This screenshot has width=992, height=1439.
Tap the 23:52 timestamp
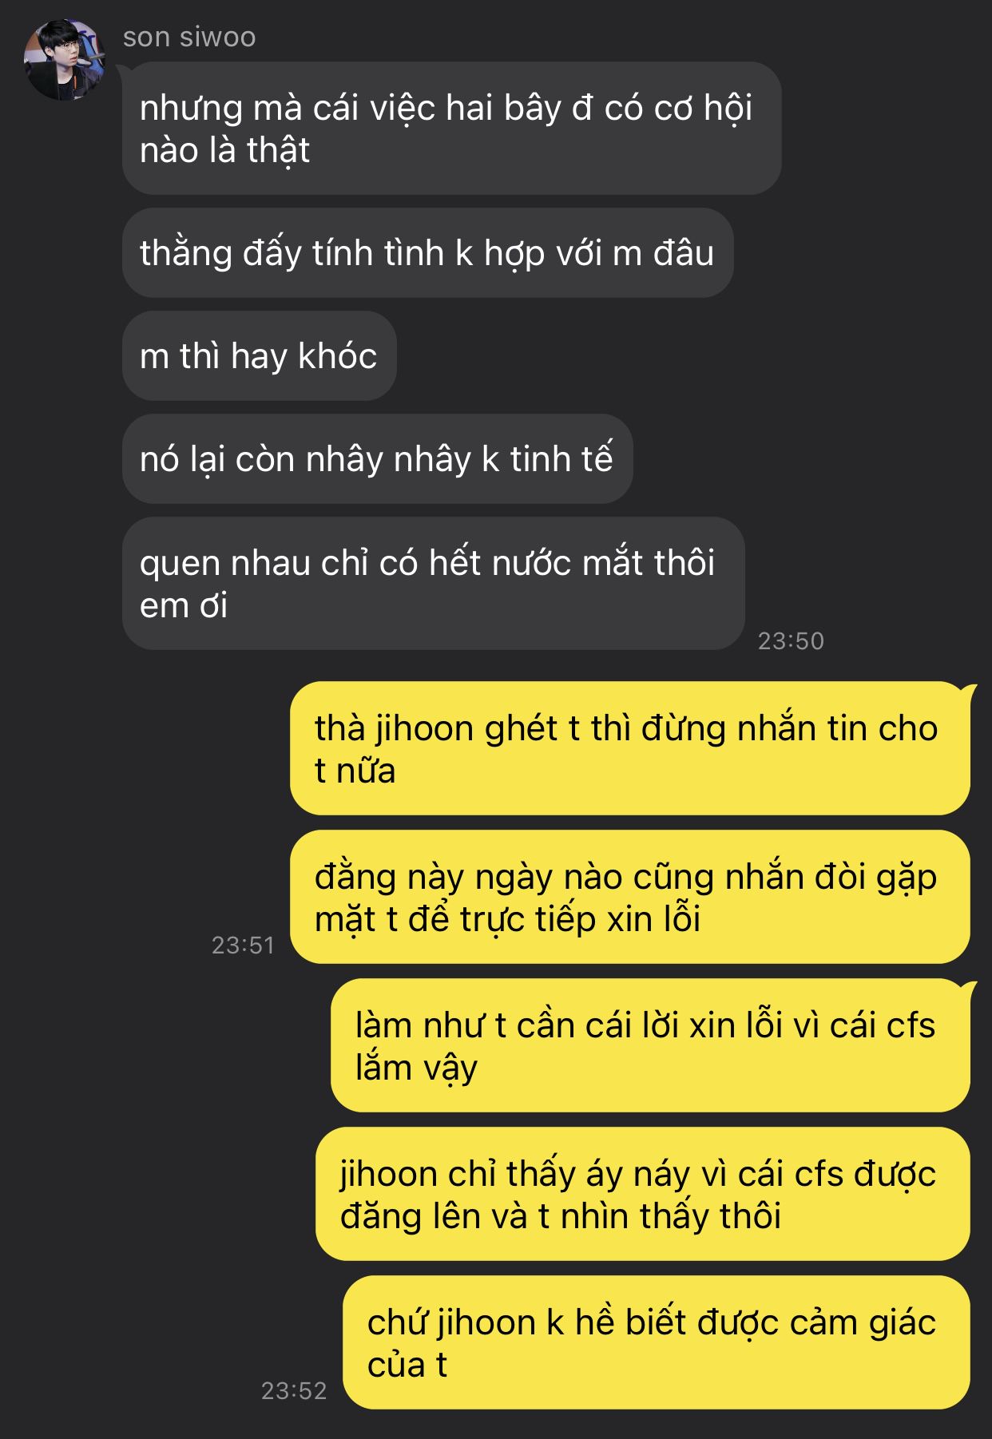point(294,1391)
